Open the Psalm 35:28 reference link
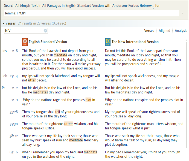Image resolution: width=189 pixels, height=161 pixels. point(14,112)
